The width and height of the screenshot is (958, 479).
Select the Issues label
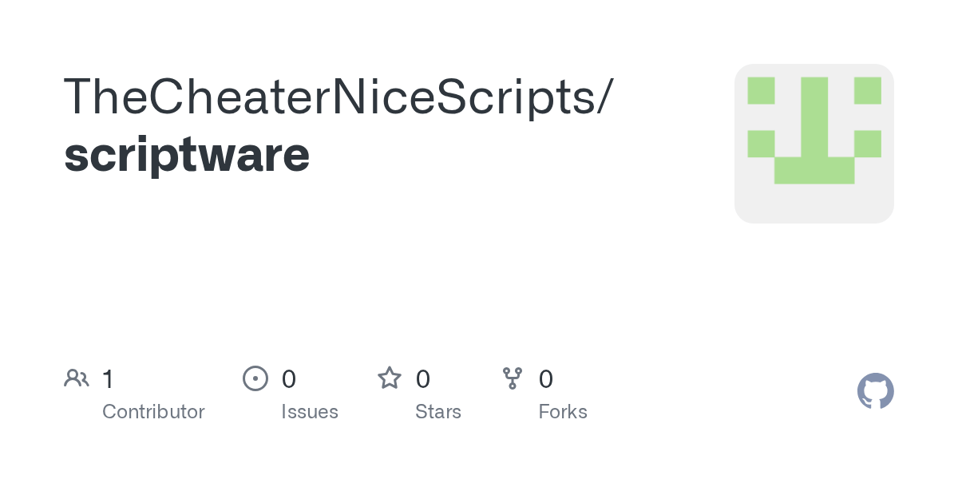310,412
